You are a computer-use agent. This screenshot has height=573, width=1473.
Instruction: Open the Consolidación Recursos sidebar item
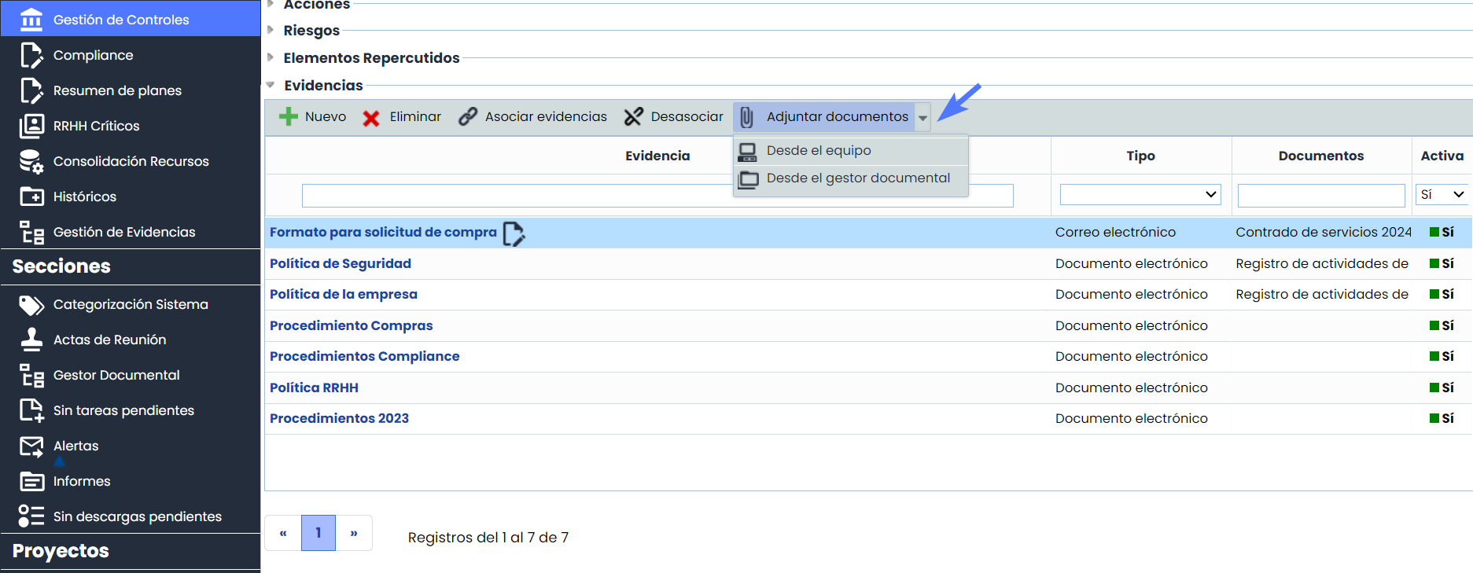(x=131, y=161)
